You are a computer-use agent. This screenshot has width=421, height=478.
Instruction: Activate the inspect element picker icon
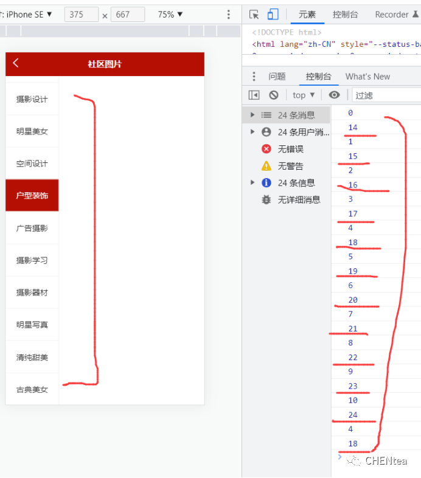254,15
